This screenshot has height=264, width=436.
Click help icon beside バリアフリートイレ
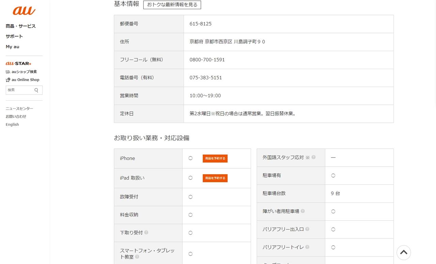(x=307, y=247)
